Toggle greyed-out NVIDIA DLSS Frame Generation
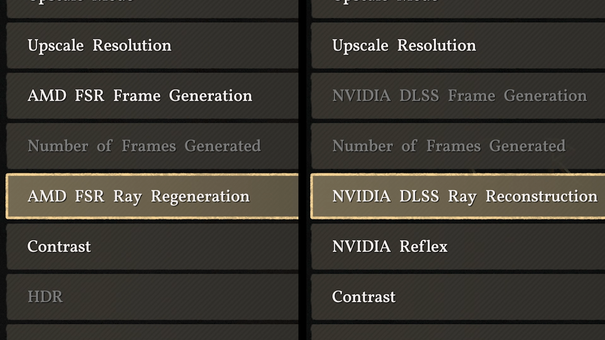605x340 pixels. tap(459, 96)
